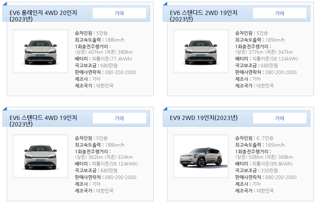The height and width of the screenshot is (204, 316).
Task: Click 제조국가 대한민국 in EV6 롱레인지 card
Action: (94, 86)
